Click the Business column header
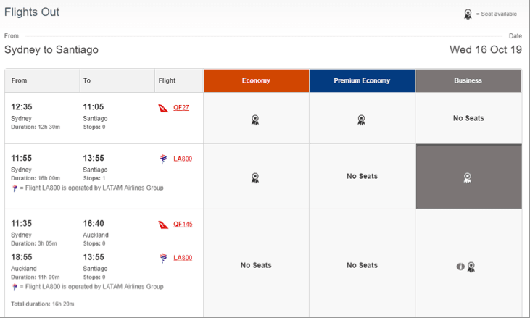Image resolution: width=530 pixels, height=318 pixels. coord(468,80)
